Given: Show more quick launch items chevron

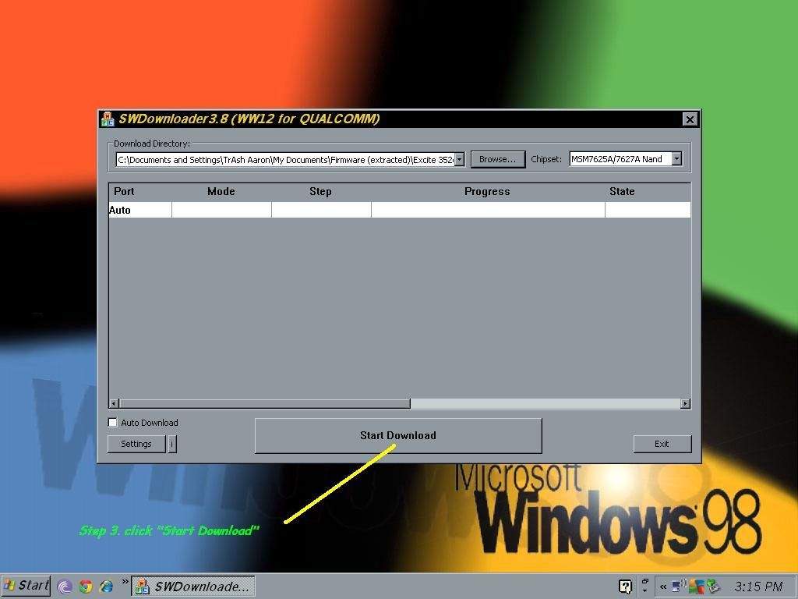Looking at the screenshot, I should click(124, 582).
